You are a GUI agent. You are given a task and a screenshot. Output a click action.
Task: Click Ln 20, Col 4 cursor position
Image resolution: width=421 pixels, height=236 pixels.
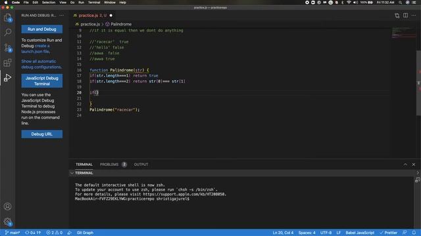pos(283,233)
